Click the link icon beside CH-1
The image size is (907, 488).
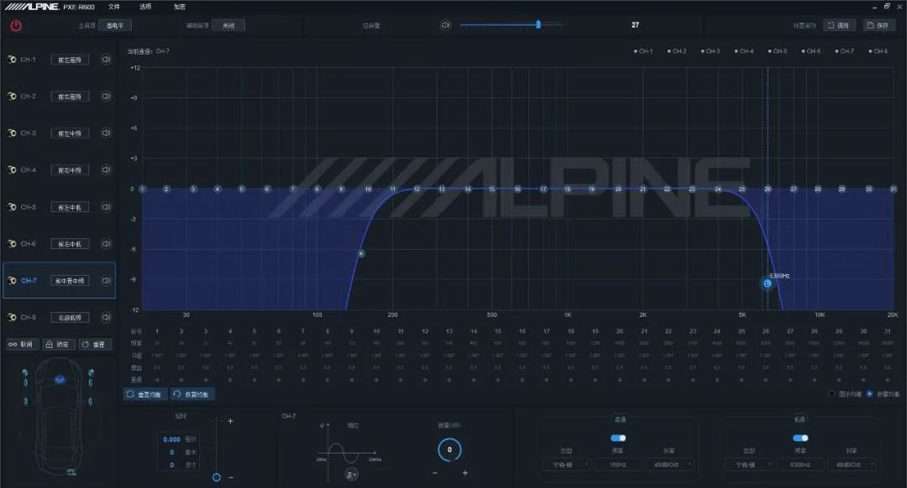point(12,60)
